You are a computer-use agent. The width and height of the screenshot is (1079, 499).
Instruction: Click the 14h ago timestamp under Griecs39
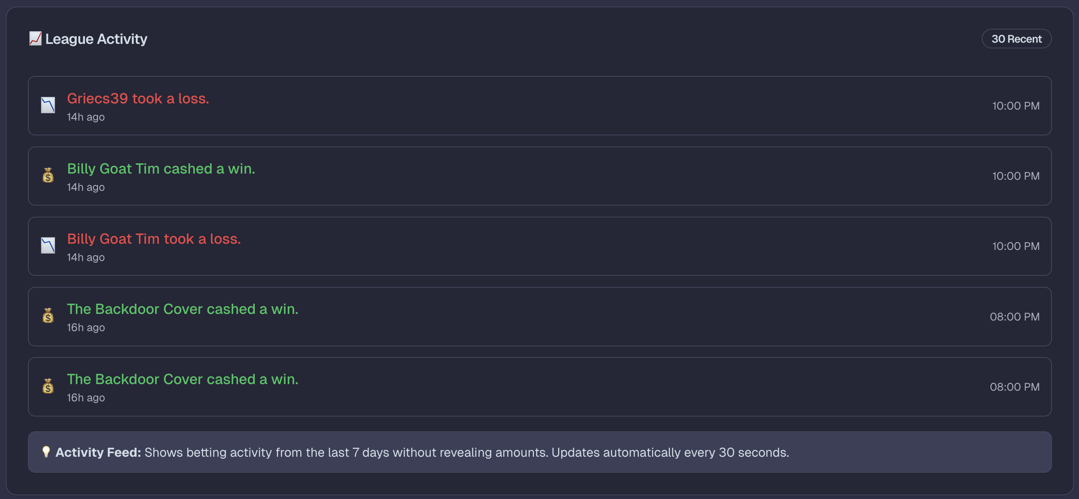(x=86, y=117)
